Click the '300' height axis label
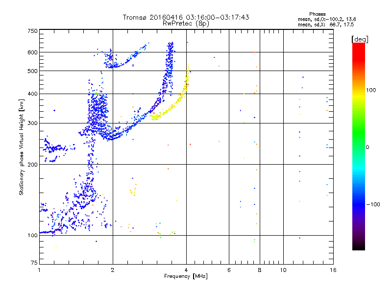This screenshot has height=294, width=392. coord(33,123)
